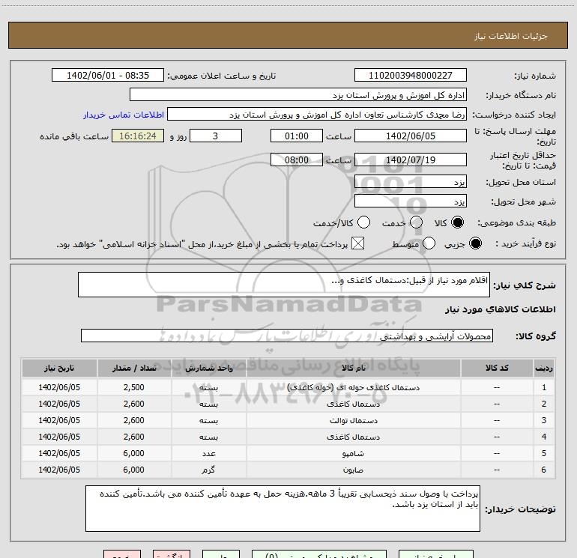Click quantity 2,500 in row 1
Image resolution: width=577 pixels, height=558 pixels.
[x=134, y=387]
